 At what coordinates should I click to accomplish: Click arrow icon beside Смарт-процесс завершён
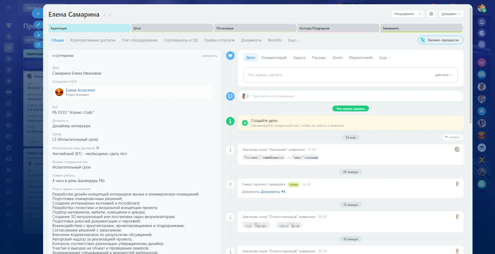pyautogui.click(x=230, y=184)
